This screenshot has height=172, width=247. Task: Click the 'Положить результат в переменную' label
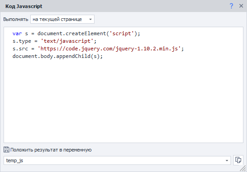(x=51, y=150)
